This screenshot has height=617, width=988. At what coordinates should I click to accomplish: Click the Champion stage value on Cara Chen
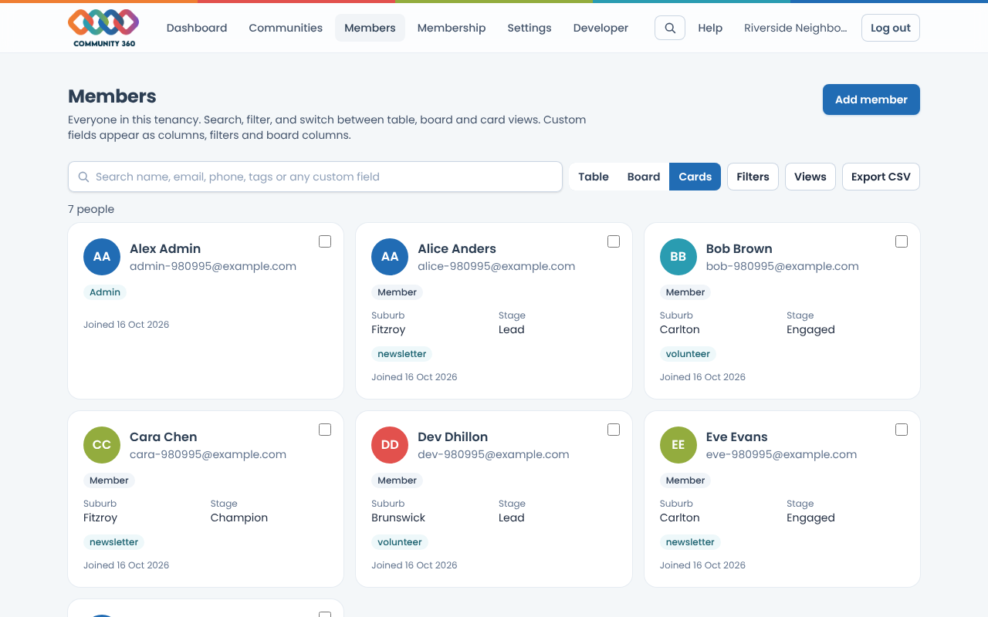click(239, 518)
